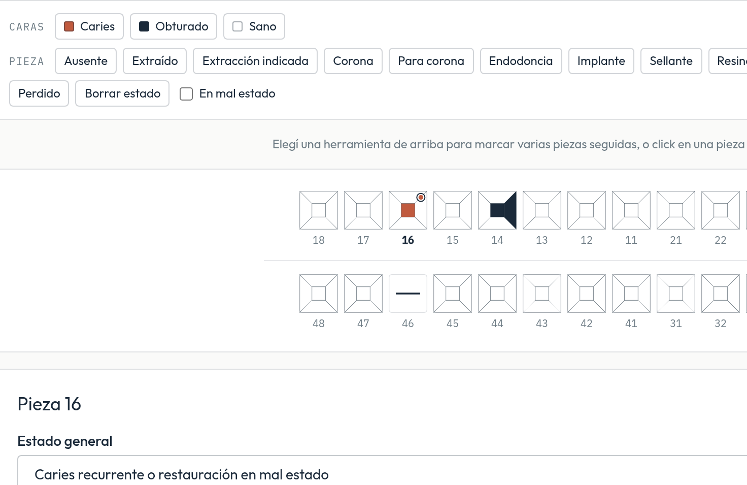Viewport: 747px width, 485px height.
Task: Select tooth 18 in the odontogram
Action: [x=319, y=210]
